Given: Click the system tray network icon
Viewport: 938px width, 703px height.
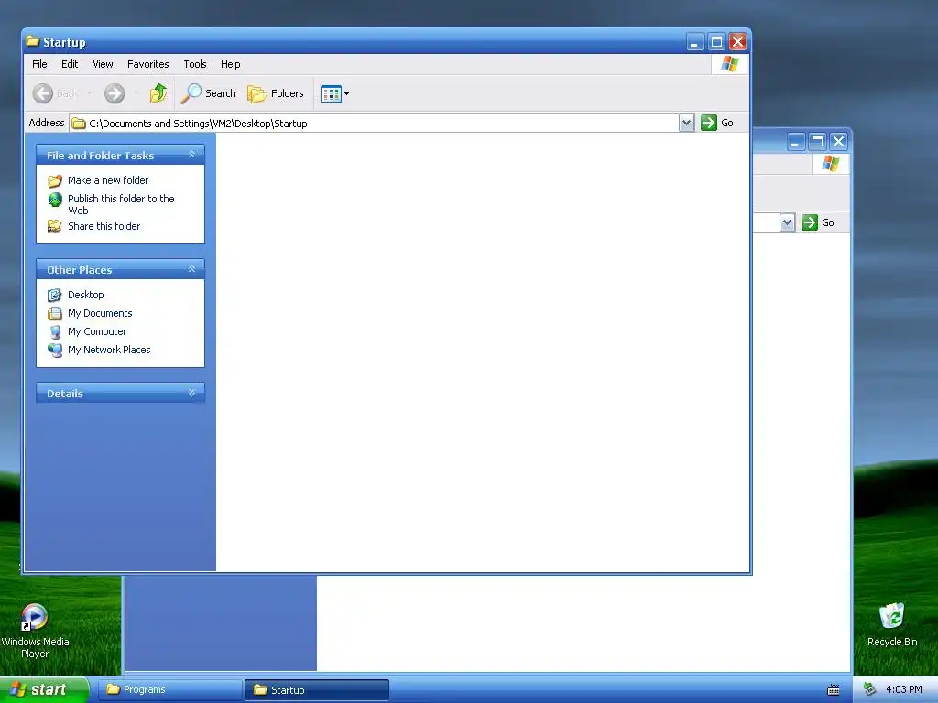Looking at the screenshot, I should [x=870, y=690].
